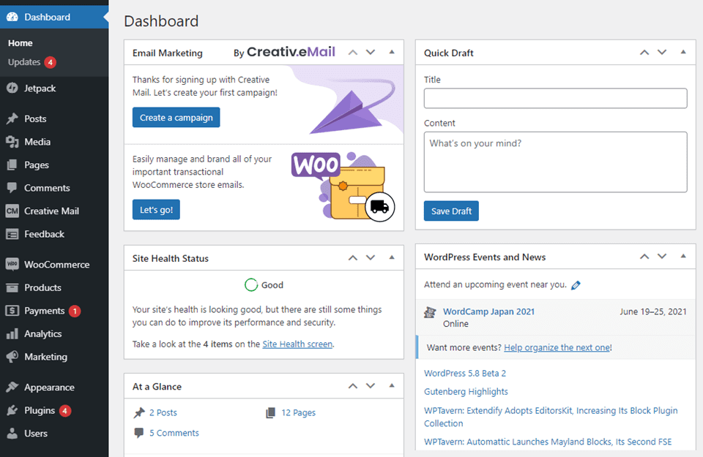Screen dimensions: 703x457
Task: Click the Comments speech bubble sidebar icon
Action: [12, 188]
